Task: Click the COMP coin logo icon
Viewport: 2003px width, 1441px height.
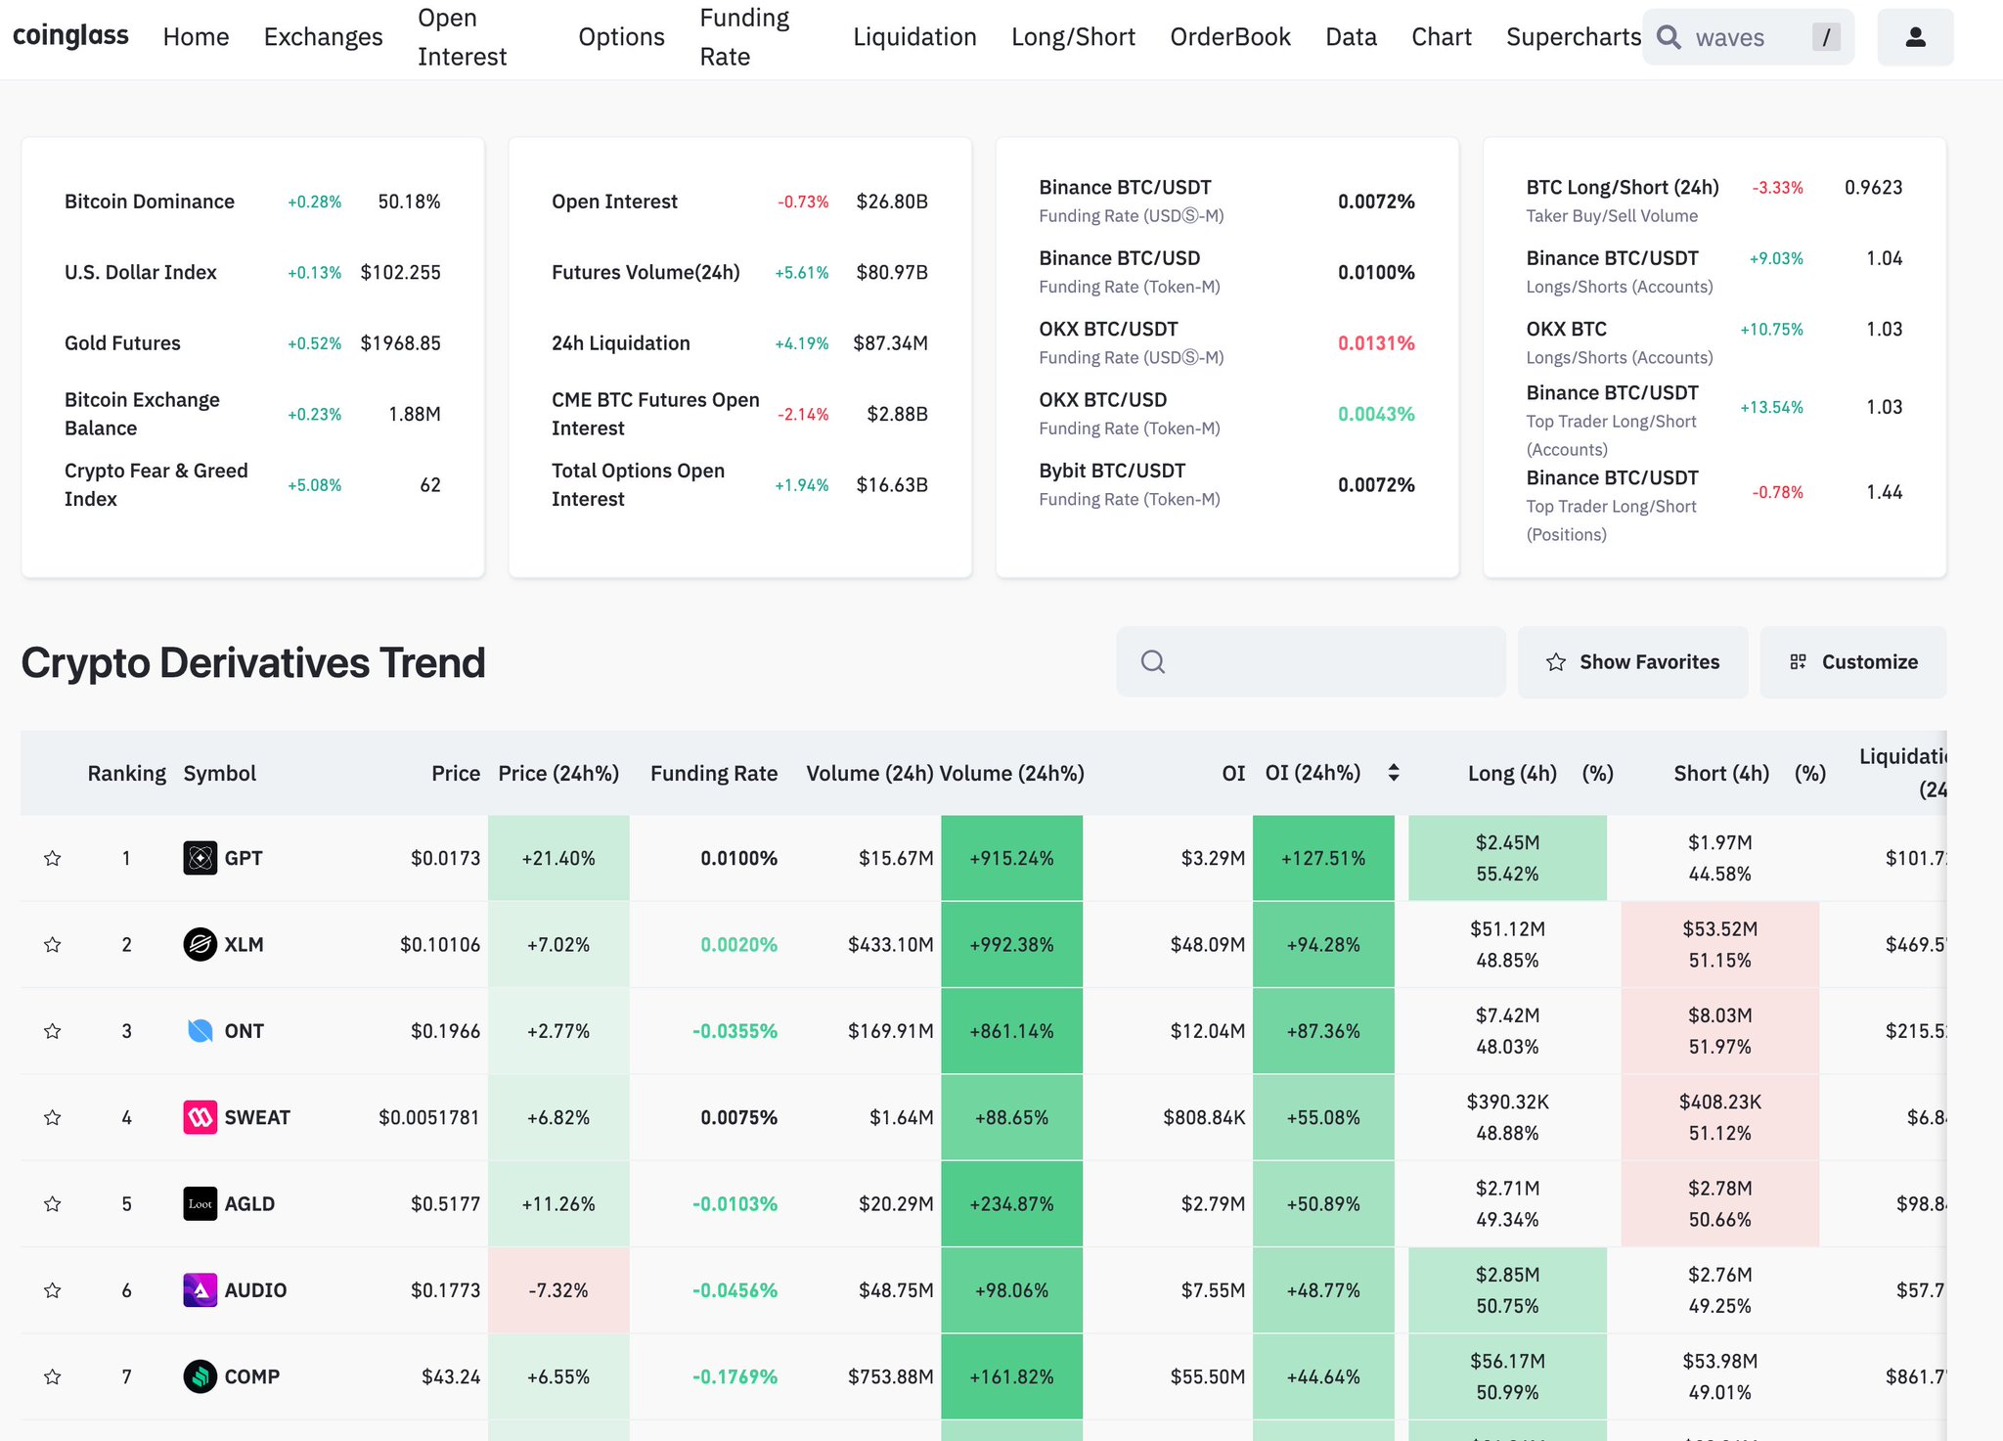Action: point(200,1376)
